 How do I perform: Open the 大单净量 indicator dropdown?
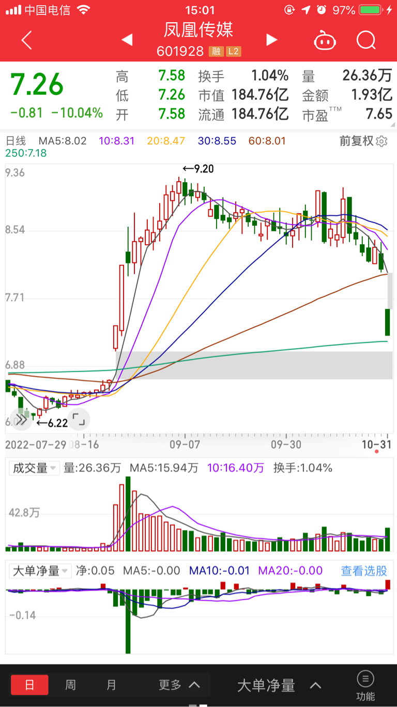[41, 571]
